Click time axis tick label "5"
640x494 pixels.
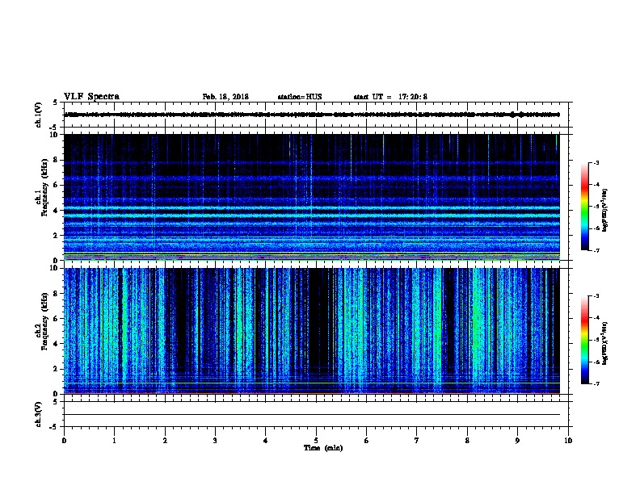point(316,441)
